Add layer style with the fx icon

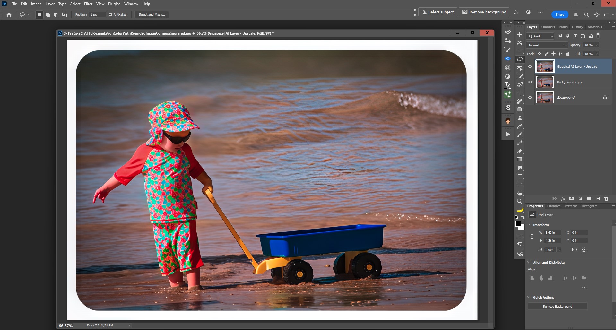pyautogui.click(x=563, y=199)
